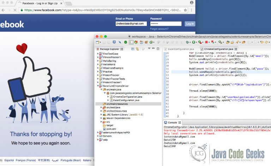Screen dimensions: 271x166
Task: Open the Package Explorer view menu triangle
Action: (x=149, y=49)
